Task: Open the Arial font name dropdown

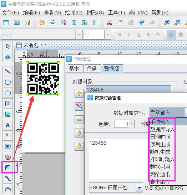Action: pyautogui.click(x=79, y=35)
